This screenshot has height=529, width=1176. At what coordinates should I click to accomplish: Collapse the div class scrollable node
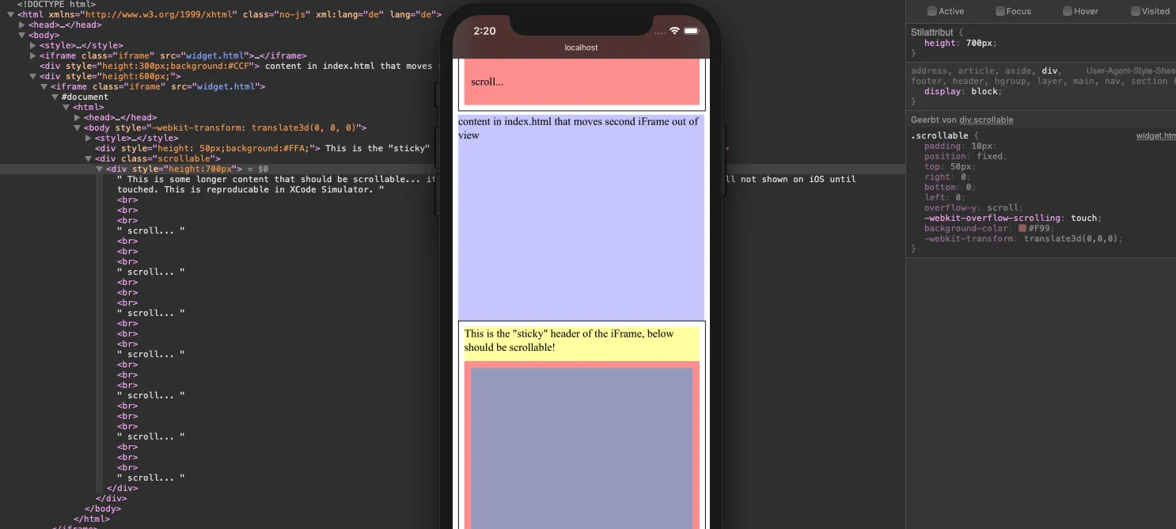[89, 158]
